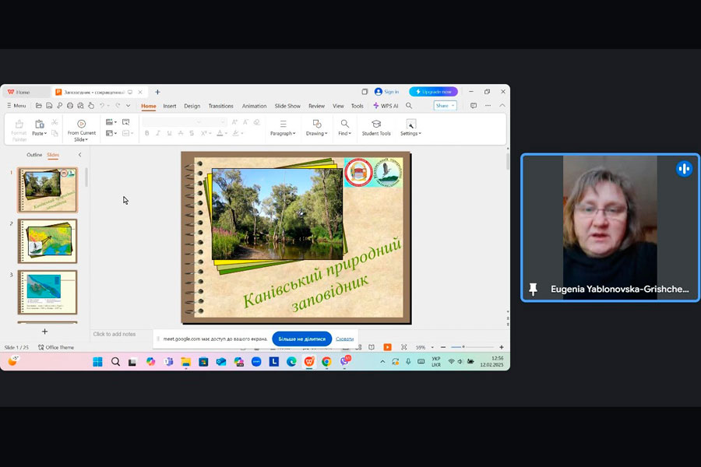Pin Eugenia Yablonovska-Grishchenko's video tile
Image resolution: width=701 pixels, height=467 pixels.
point(533,289)
